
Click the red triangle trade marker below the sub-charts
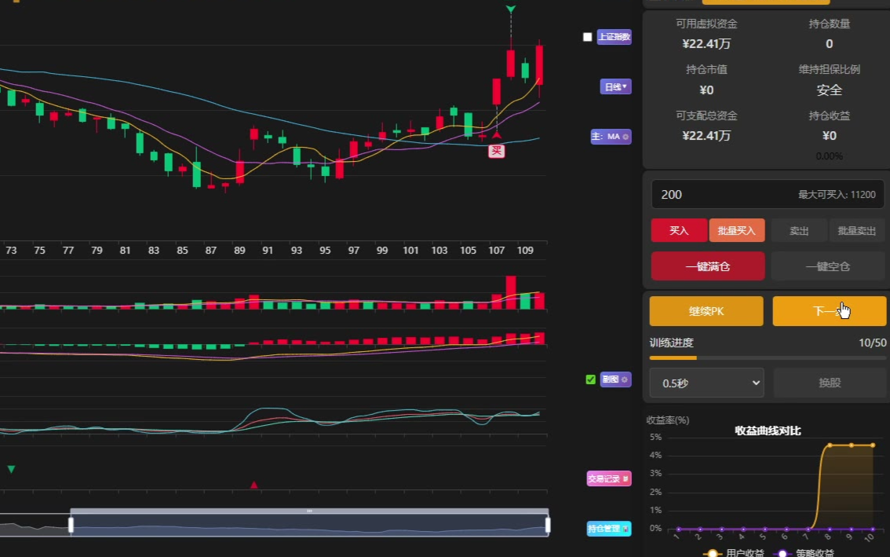pyautogui.click(x=254, y=486)
